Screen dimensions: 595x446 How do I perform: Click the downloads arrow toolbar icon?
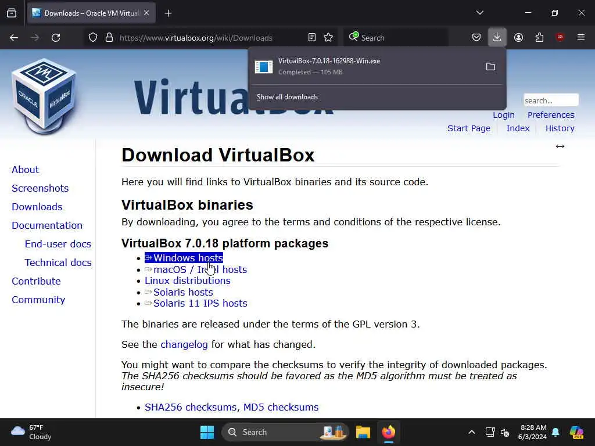pos(497,38)
